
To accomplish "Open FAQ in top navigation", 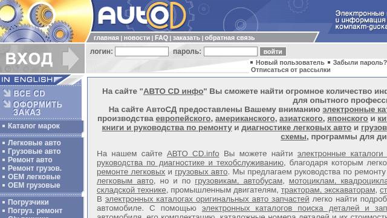I will click(x=161, y=38).
